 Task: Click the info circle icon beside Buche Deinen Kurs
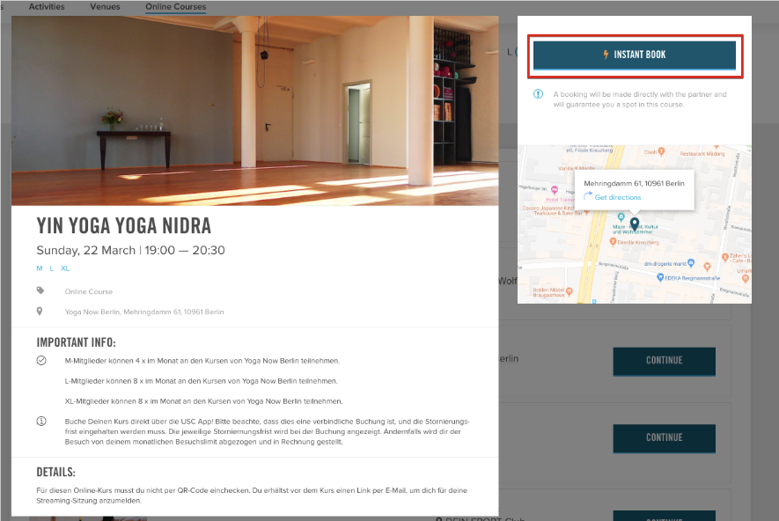click(41, 422)
